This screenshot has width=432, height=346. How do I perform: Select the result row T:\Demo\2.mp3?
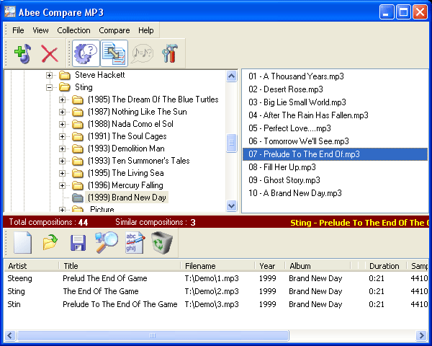tap(216, 291)
